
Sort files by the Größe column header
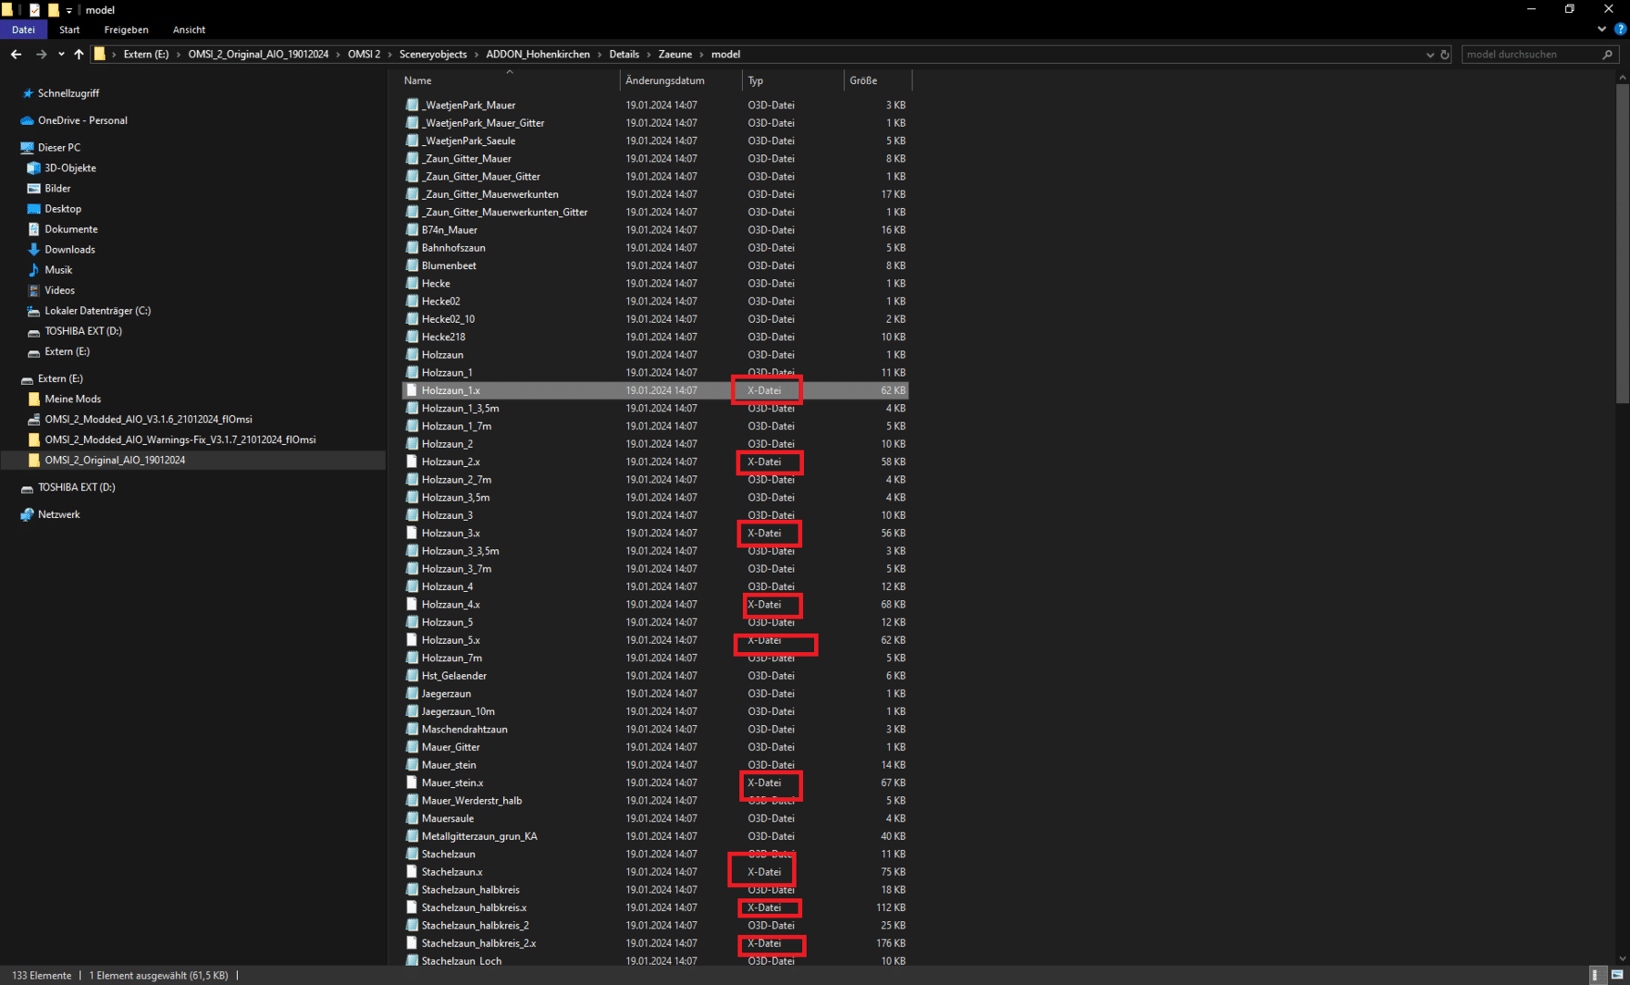pyautogui.click(x=863, y=80)
